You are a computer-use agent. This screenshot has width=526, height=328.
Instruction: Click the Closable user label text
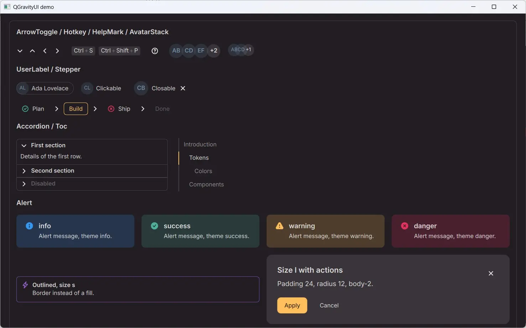tap(163, 88)
